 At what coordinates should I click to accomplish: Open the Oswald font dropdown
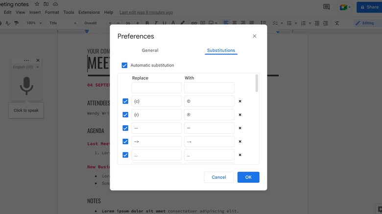coord(97,23)
